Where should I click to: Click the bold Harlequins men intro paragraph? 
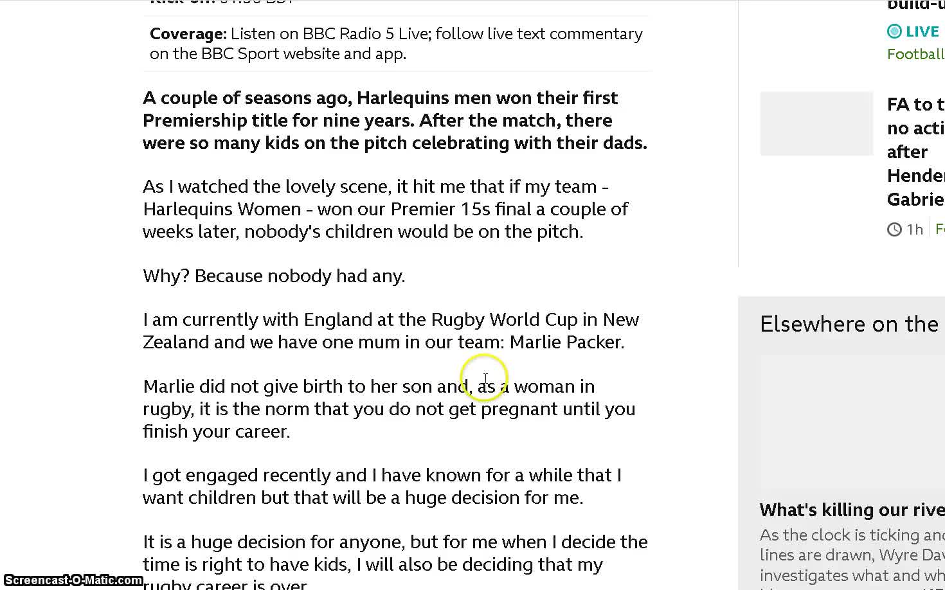(395, 120)
